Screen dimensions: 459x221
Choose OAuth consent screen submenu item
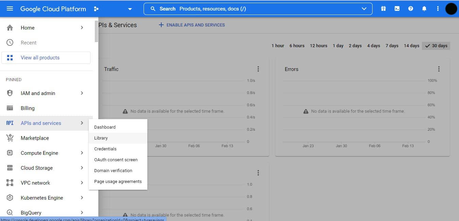click(x=118, y=160)
